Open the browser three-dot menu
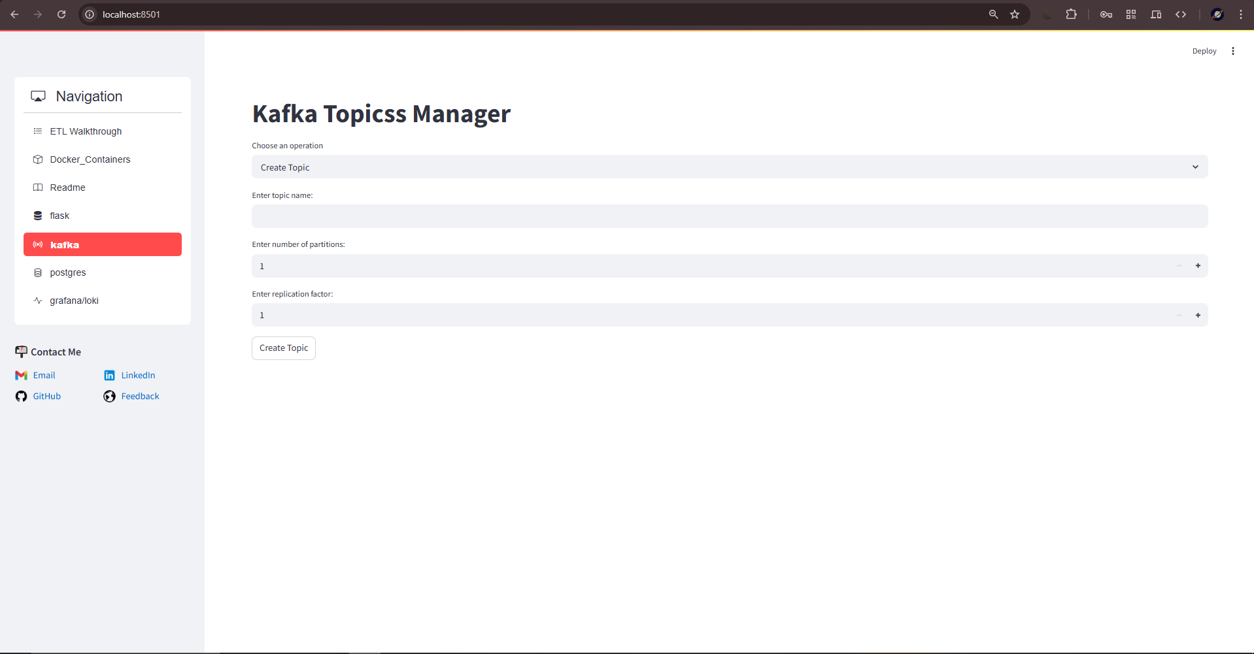This screenshot has height=654, width=1254. pos(1242,14)
